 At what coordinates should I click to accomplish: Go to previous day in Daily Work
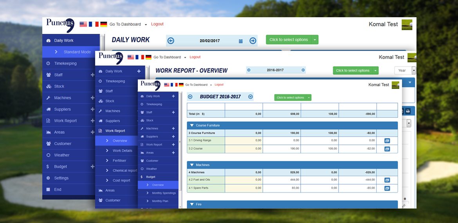click(171, 41)
